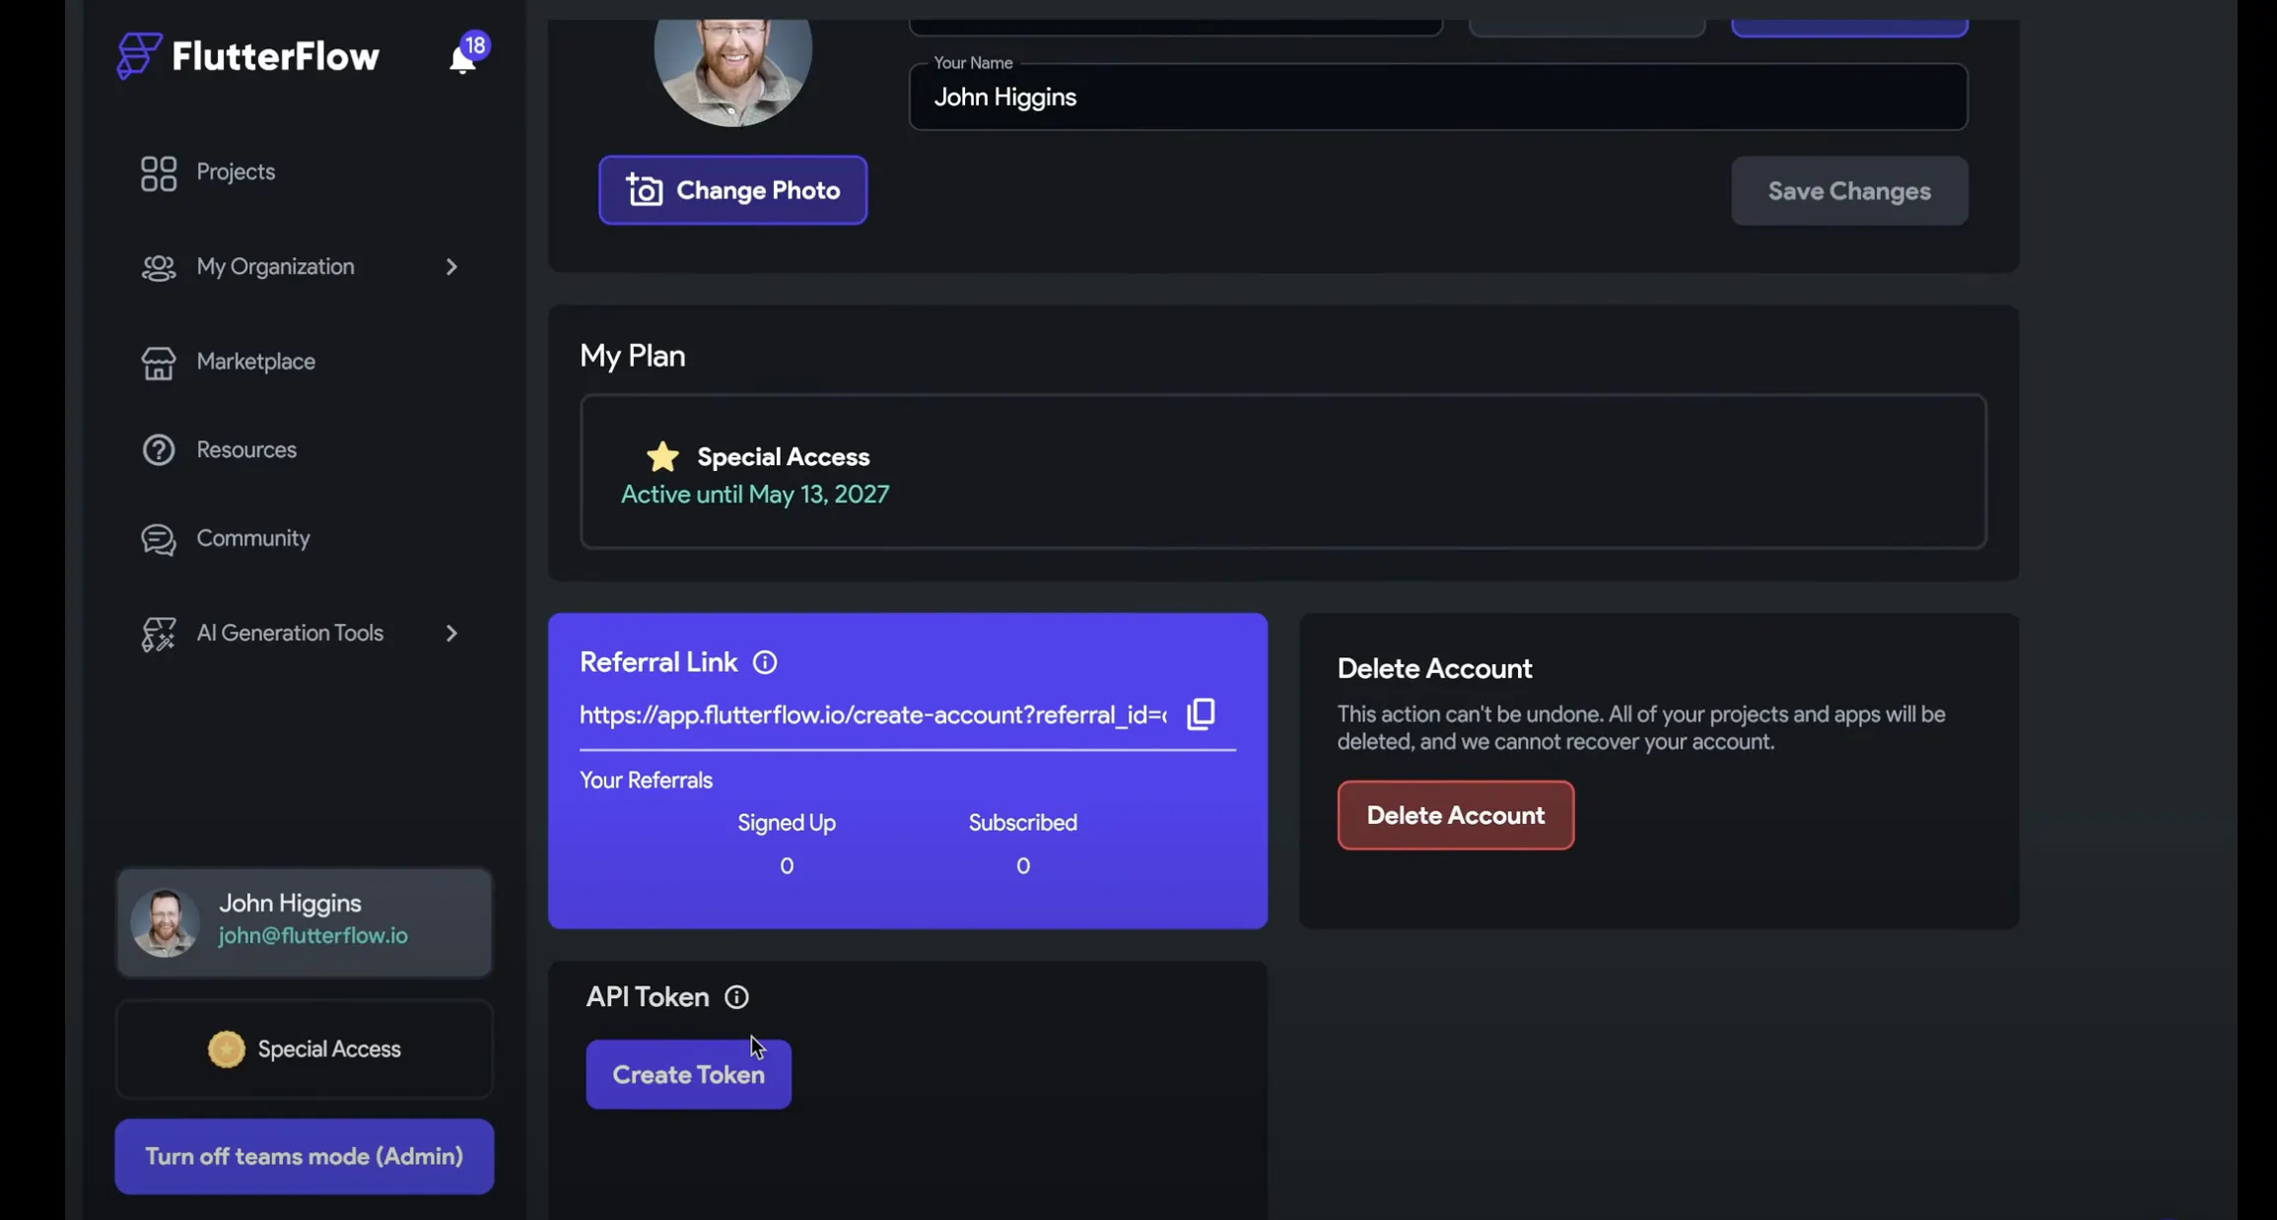This screenshot has width=2277, height=1220.
Task: Click the Active until May 13, 2027 text
Action: (754, 495)
